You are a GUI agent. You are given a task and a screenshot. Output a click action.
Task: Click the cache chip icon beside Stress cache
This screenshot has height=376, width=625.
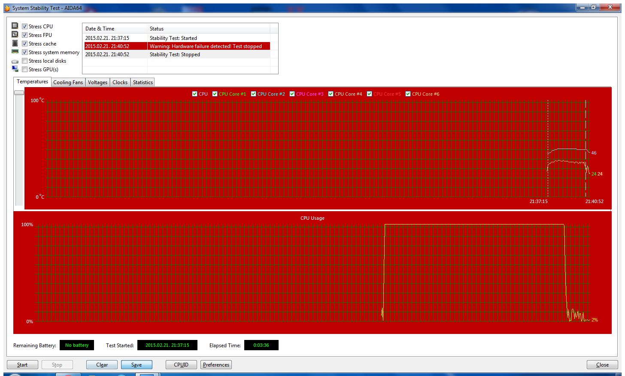pos(15,43)
